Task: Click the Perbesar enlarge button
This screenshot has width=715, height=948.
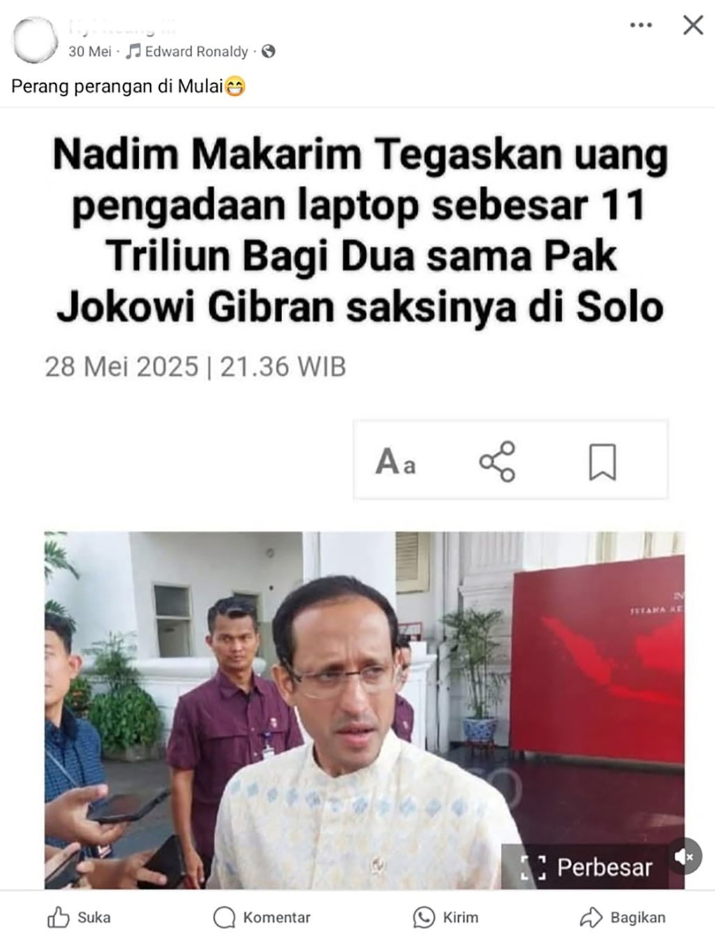Action: 586,867
